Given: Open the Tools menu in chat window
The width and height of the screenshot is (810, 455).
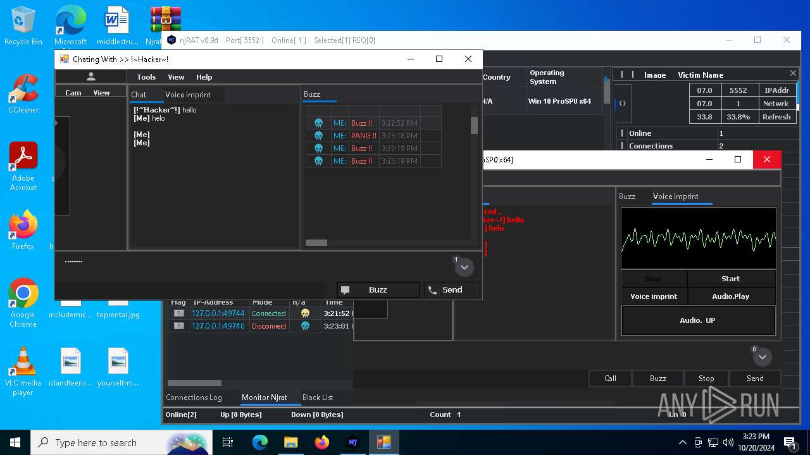Looking at the screenshot, I should tap(146, 77).
